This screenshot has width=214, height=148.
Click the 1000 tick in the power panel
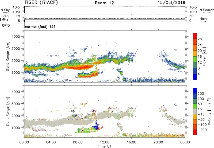pos(16,72)
